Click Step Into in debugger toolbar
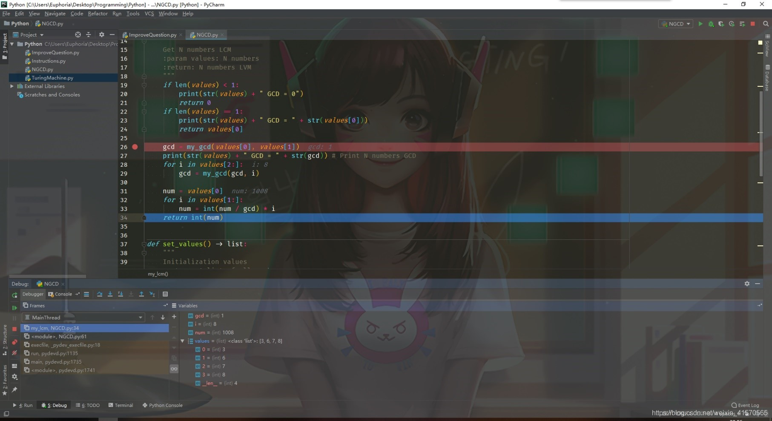Viewport: 772px width, 421px height. click(110, 294)
